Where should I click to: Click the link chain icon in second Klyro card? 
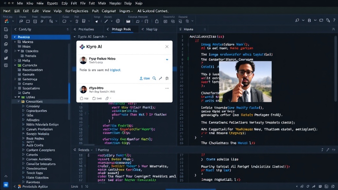(107, 98)
